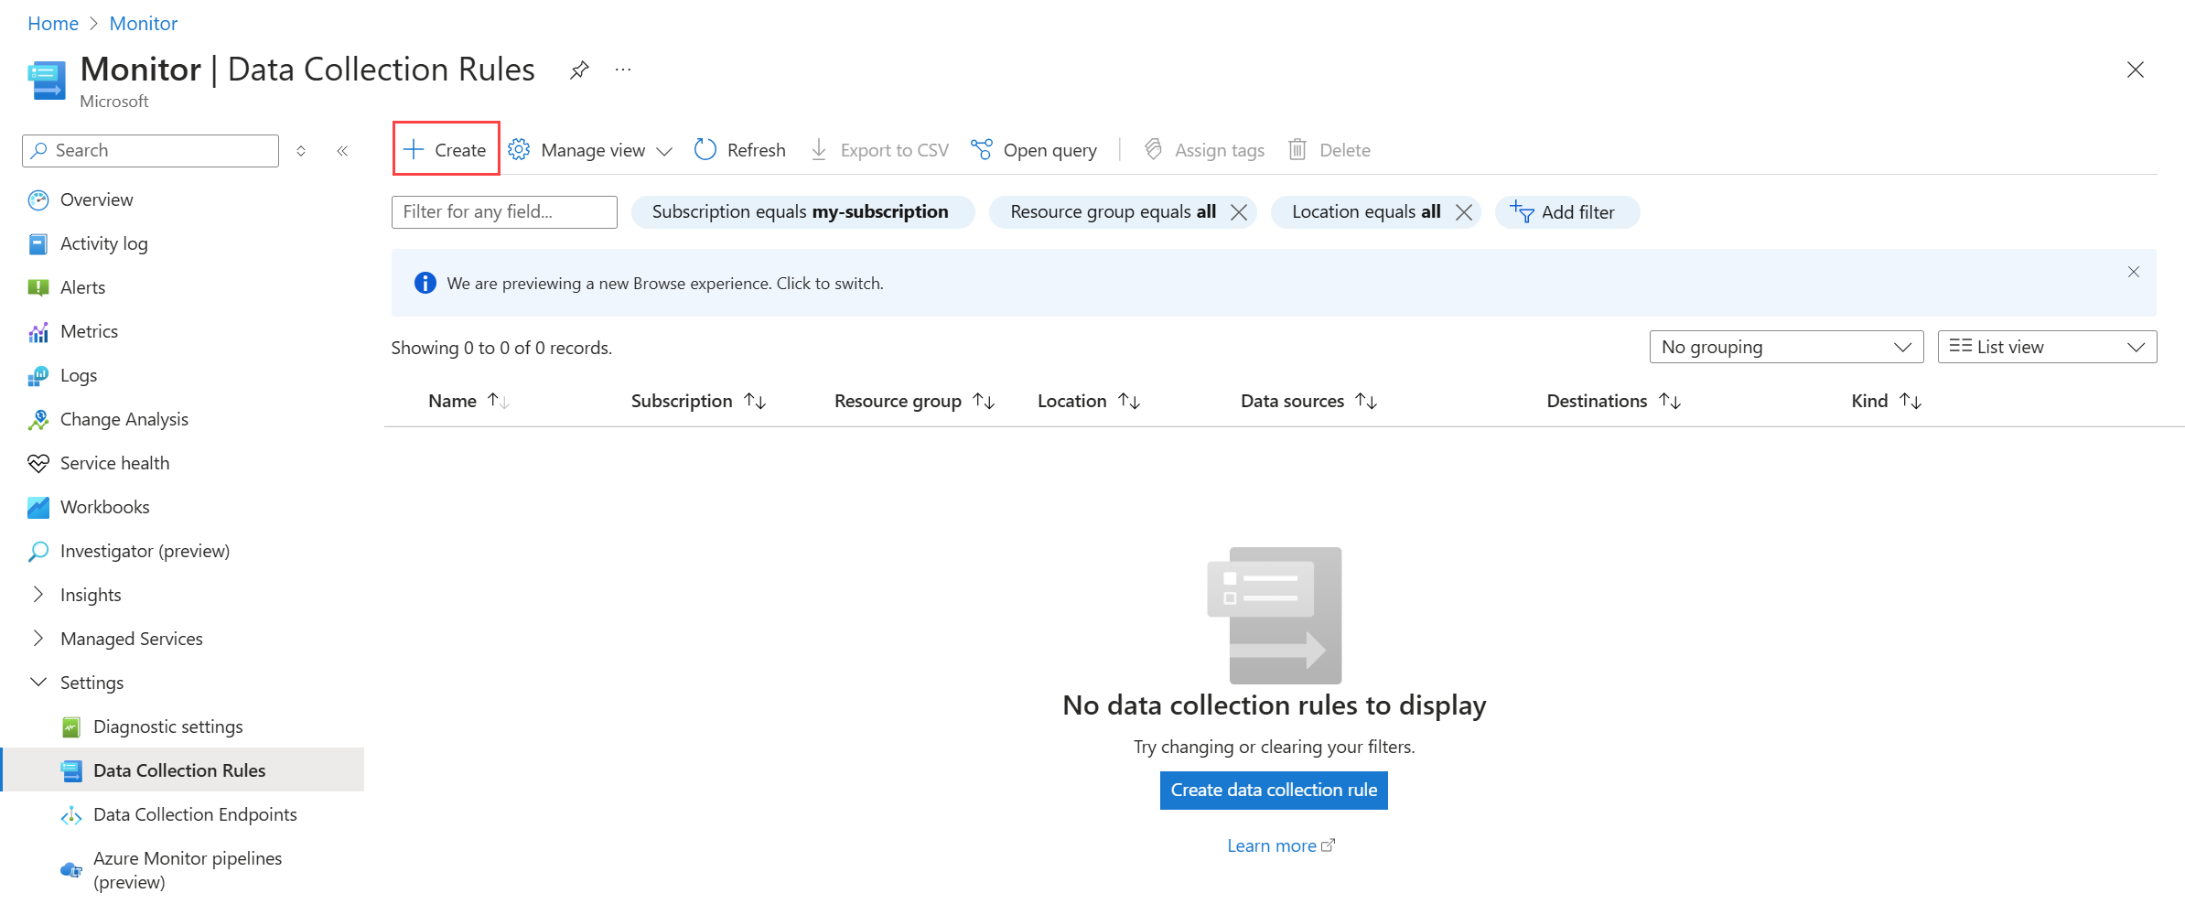
Task: Dismiss the preview Browse experience banner
Action: click(x=2134, y=272)
